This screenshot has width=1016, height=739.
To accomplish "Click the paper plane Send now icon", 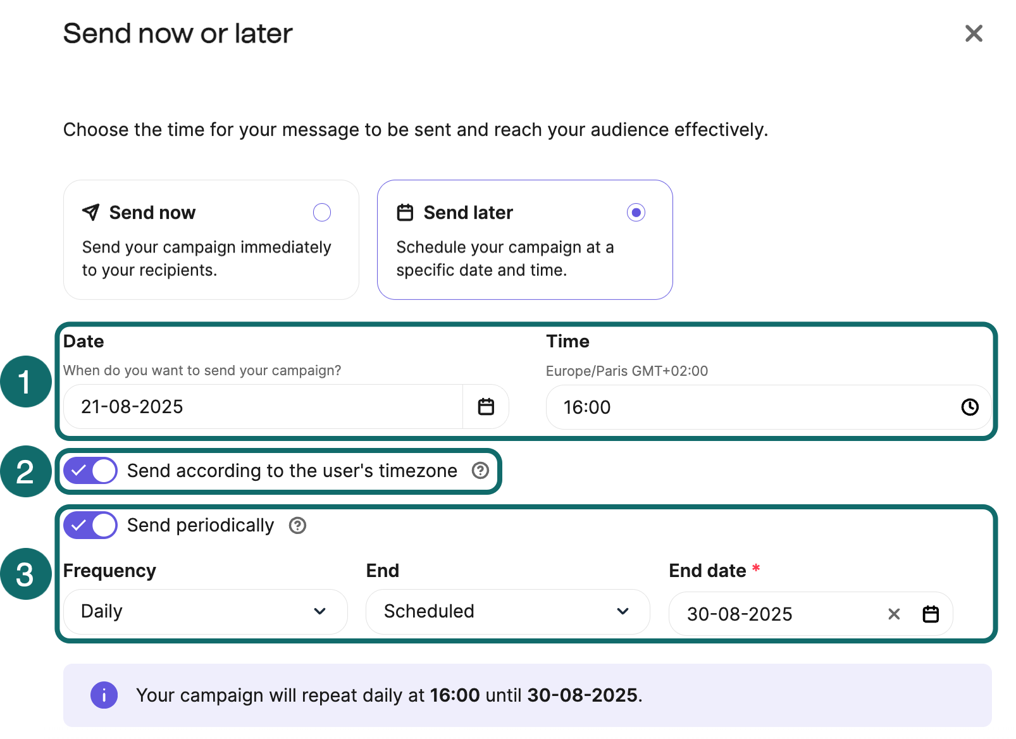I will [91, 213].
